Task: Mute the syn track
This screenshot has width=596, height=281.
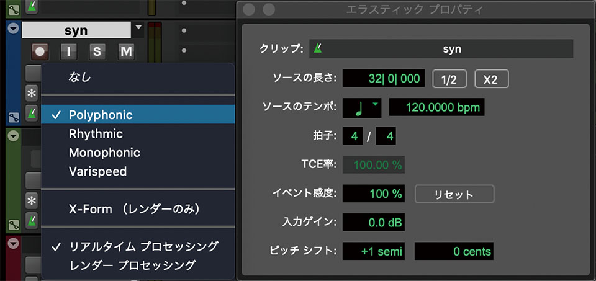Action: [x=126, y=51]
